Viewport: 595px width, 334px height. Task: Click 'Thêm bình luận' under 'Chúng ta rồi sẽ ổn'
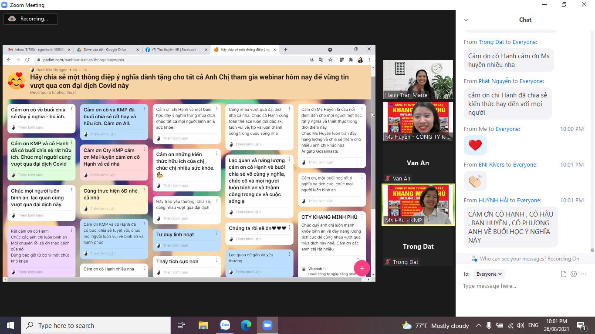(248, 239)
